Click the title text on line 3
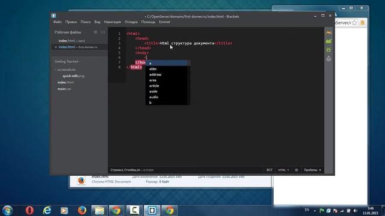Image resolution: width=385 pixels, height=216 pixels. coord(187,43)
